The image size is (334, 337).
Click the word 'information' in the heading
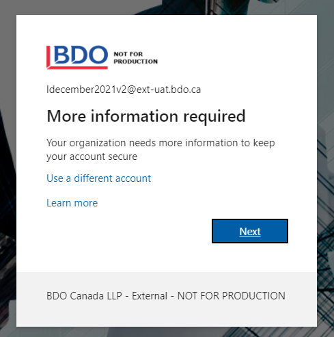click(135, 116)
